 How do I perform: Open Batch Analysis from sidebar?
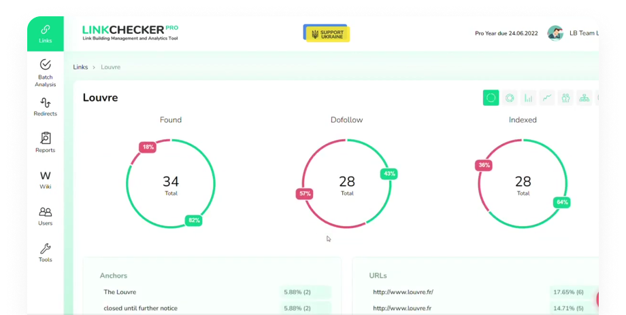pos(45,72)
